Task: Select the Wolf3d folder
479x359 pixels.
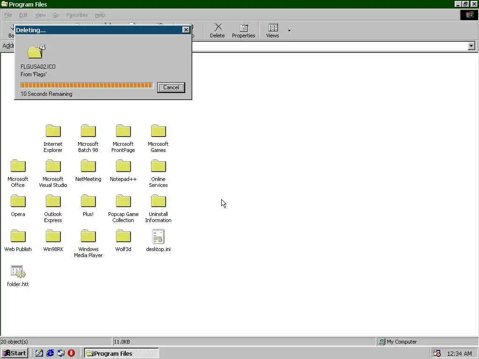Action: (123, 241)
